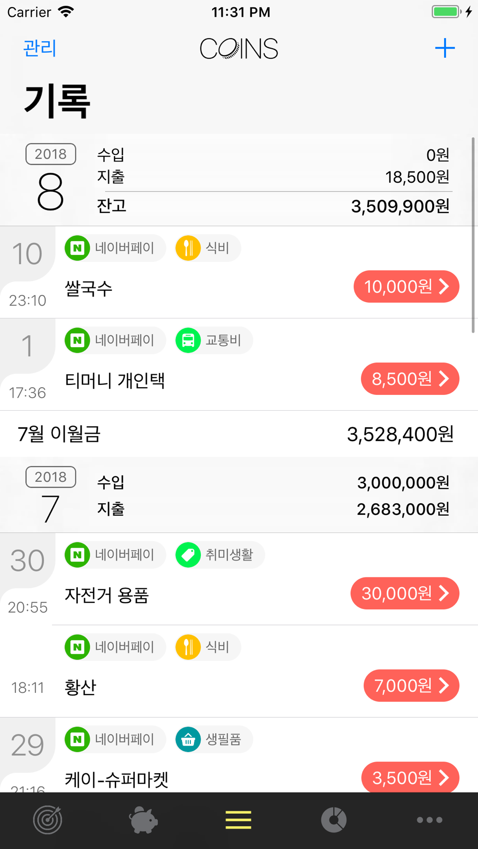
Task: Open the three-dots more tab
Action: click(429, 820)
